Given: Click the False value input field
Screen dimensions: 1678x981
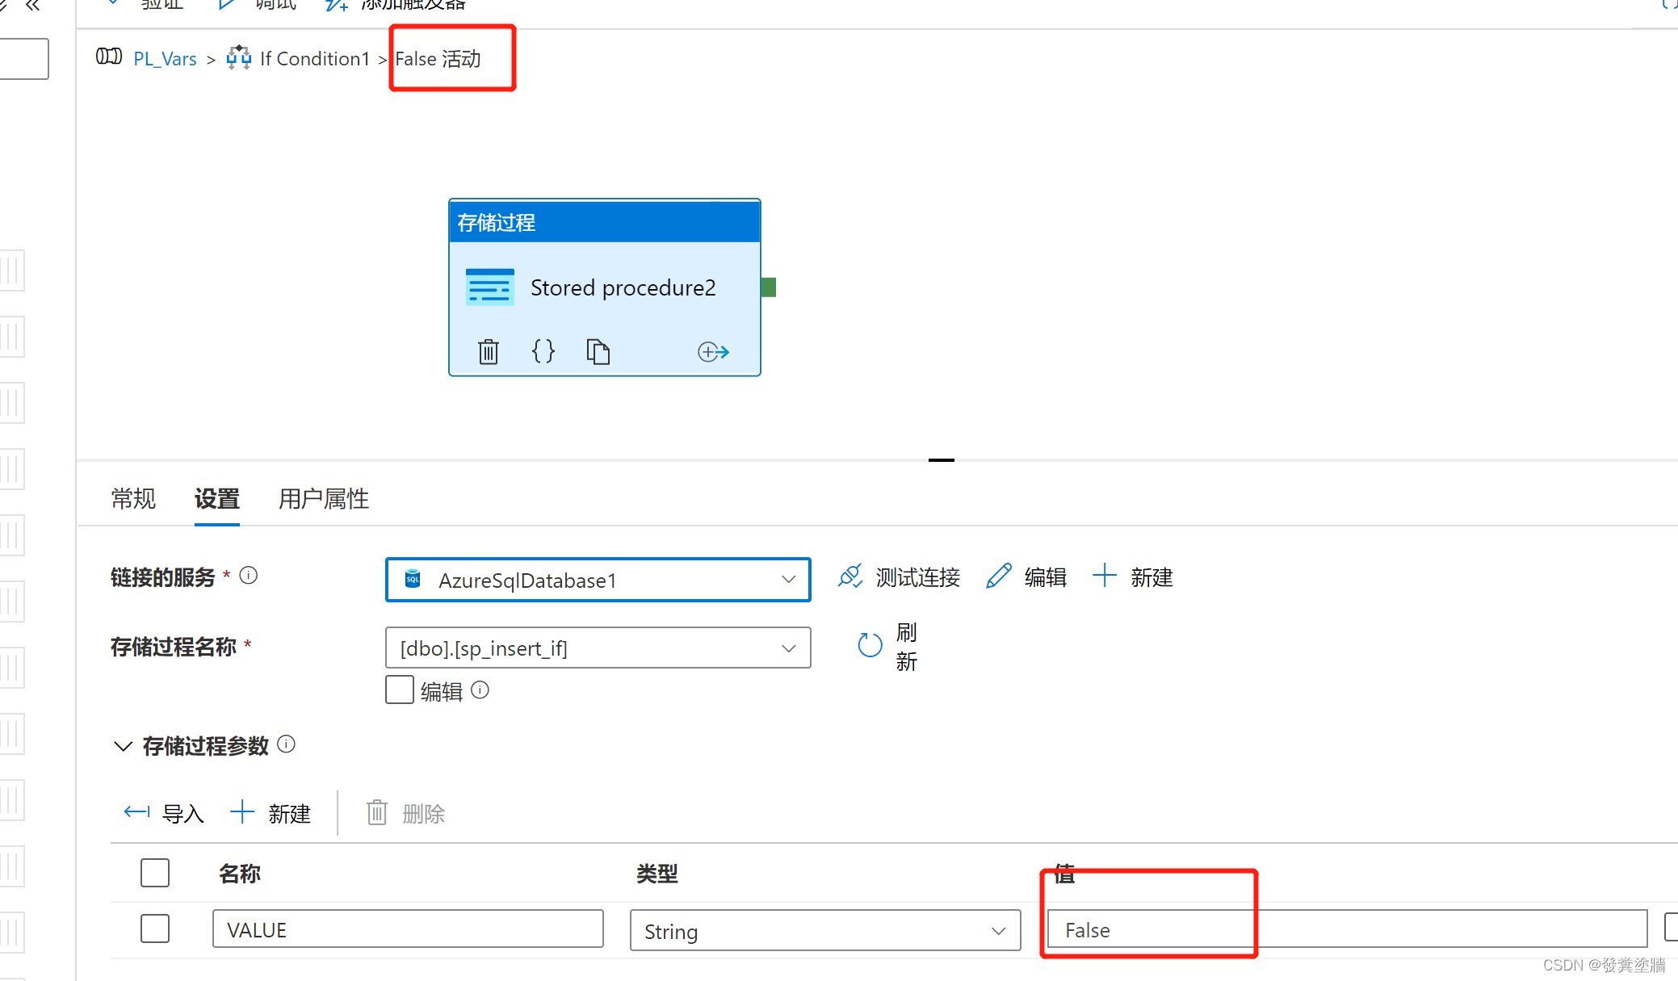Looking at the screenshot, I should point(1347,929).
